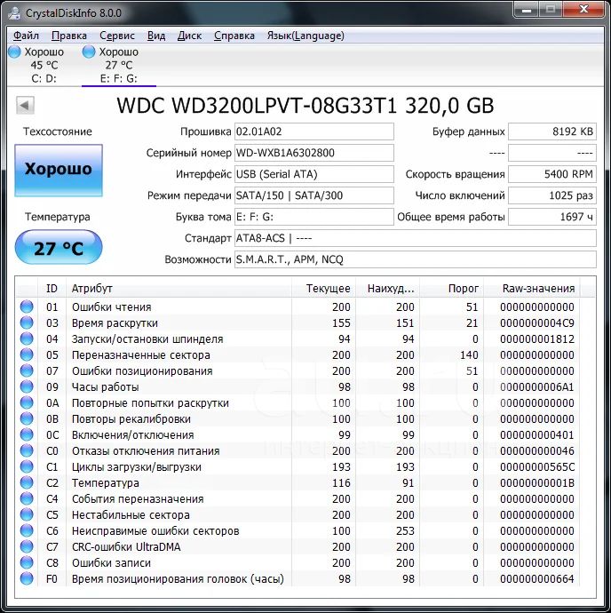
Task: Click status circle for Повторные попытки раскрутки row
Action: (27, 402)
